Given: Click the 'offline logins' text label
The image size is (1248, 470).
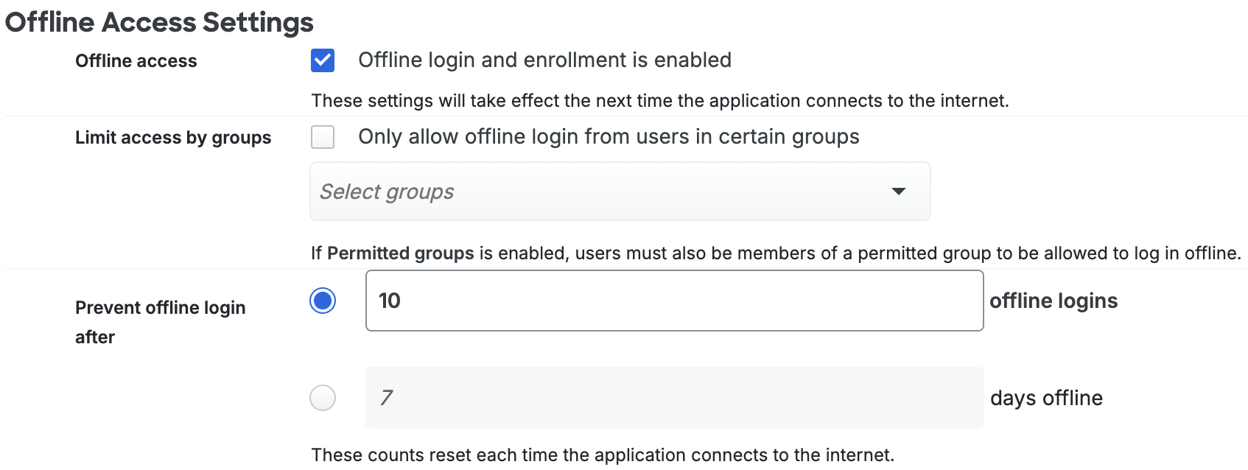Looking at the screenshot, I should point(1054,301).
